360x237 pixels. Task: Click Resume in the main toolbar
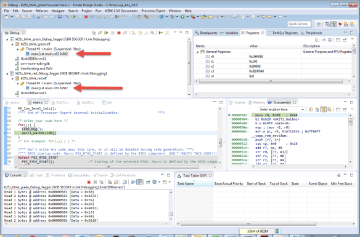[x=73, y=17]
